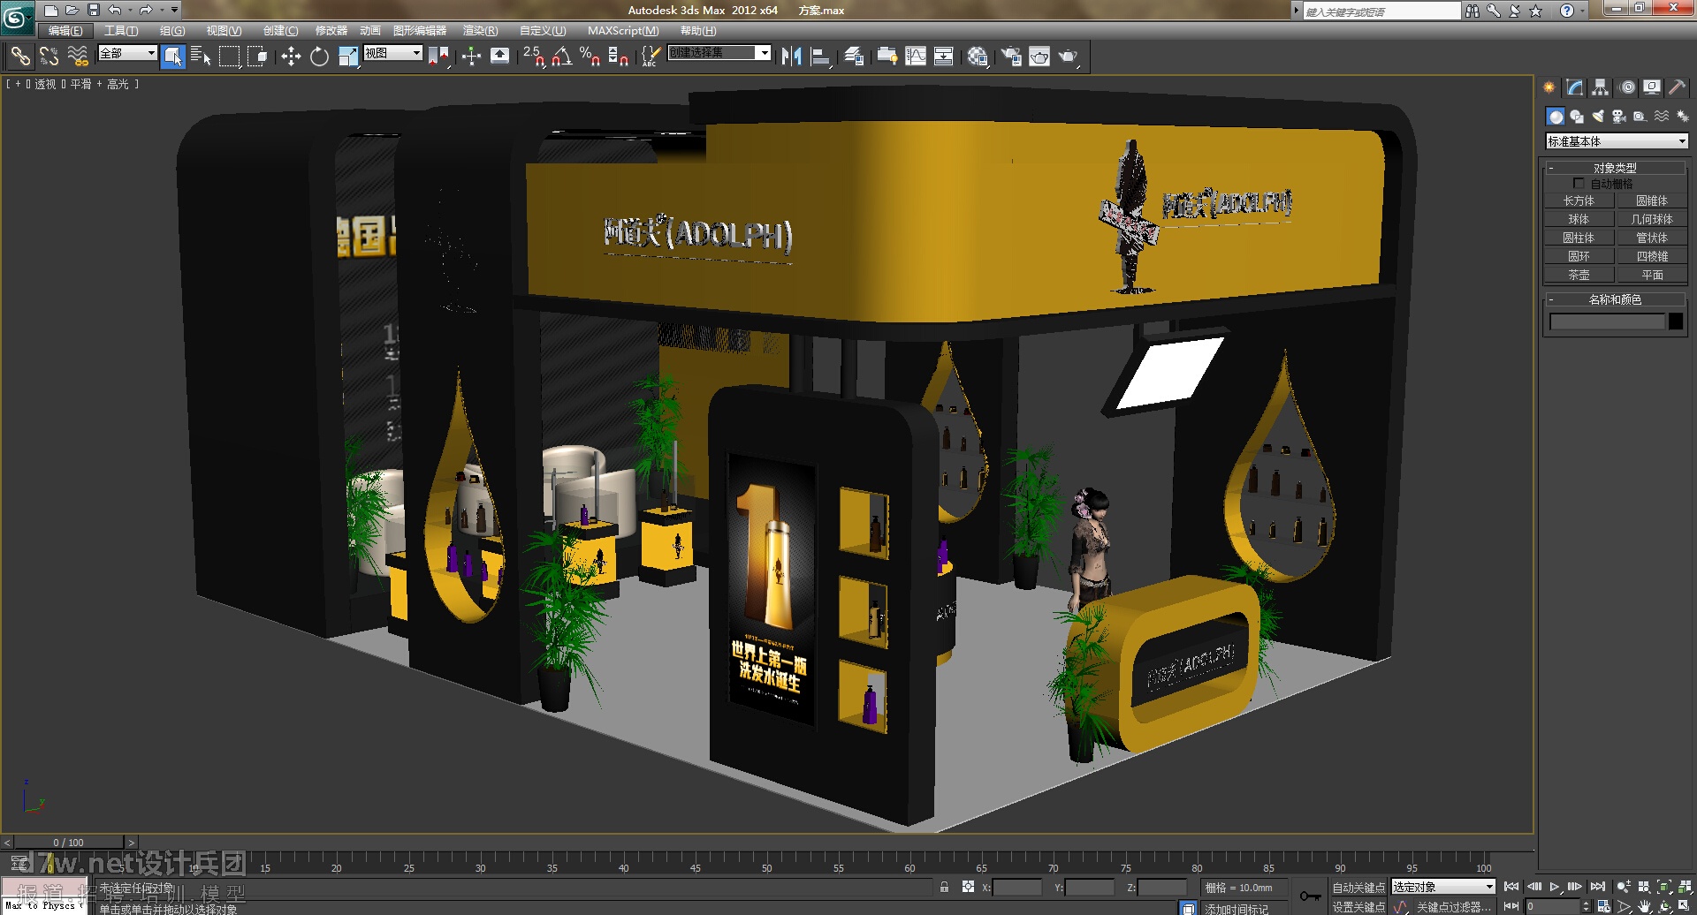Viewport: 1697px width, 915px height.
Task: Open the 选定对象 key filter dropdown
Action: click(1443, 887)
